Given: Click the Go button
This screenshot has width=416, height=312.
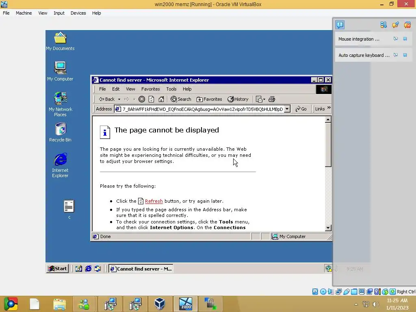Looking at the screenshot, I should [x=301, y=109].
